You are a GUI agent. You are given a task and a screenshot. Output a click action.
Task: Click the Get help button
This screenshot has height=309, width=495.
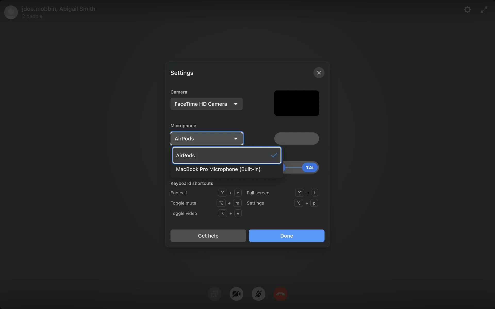tap(208, 236)
